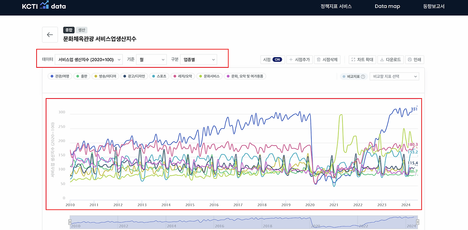Toggle the 문화서비스 legend series
The width and height of the screenshot is (468, 230).
point(210,76)
